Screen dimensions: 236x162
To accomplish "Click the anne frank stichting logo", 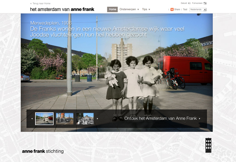I will [x=43, y=151].
